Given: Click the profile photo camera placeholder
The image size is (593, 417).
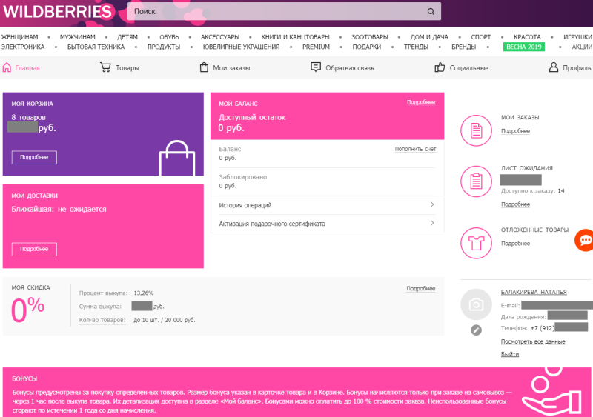Looking at the screenshot, I should [x=476, y=304].
